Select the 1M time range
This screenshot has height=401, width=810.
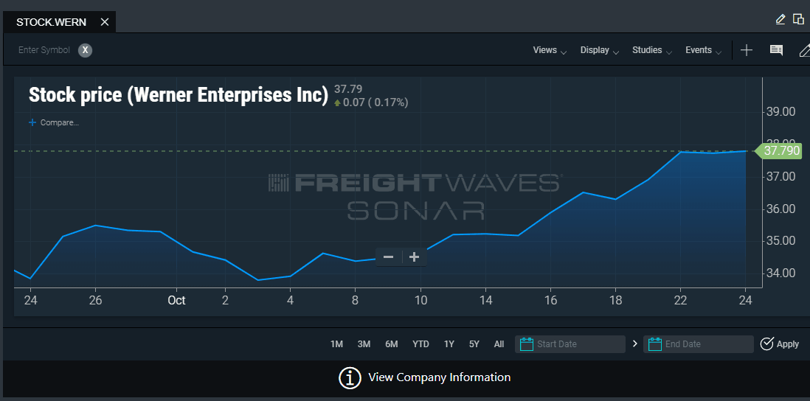tap(336, 344)
